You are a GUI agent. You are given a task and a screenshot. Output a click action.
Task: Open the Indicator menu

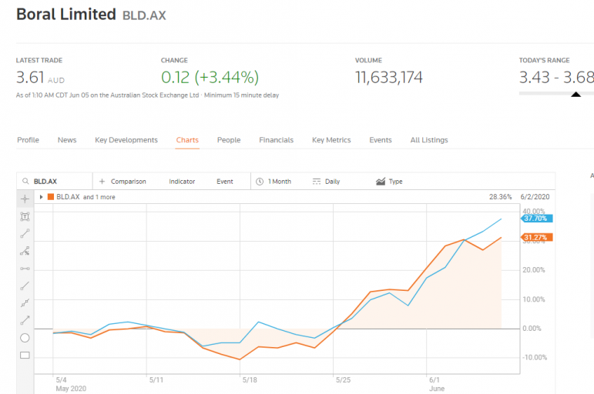click(182, 182)
